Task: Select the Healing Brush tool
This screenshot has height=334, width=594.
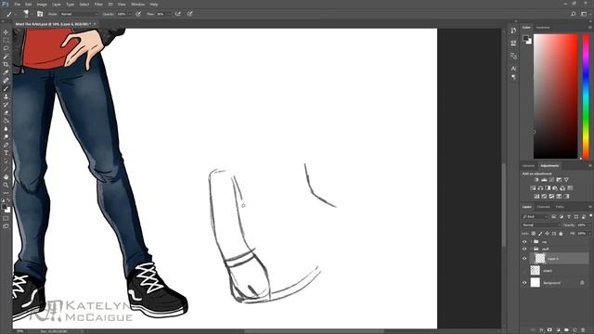Action: coord(6,81)
